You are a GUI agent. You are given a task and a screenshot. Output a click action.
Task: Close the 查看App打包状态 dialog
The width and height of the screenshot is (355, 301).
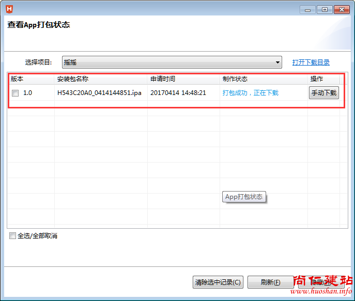tap(342, 9)
